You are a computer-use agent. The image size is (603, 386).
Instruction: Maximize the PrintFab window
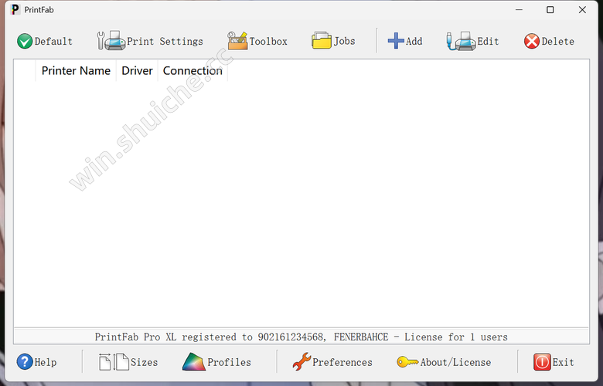click(550, 9)
